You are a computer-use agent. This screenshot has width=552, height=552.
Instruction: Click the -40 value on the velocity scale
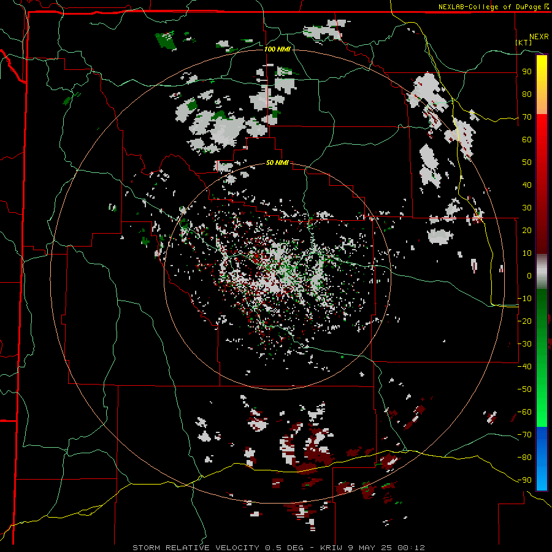coord(524,367)
